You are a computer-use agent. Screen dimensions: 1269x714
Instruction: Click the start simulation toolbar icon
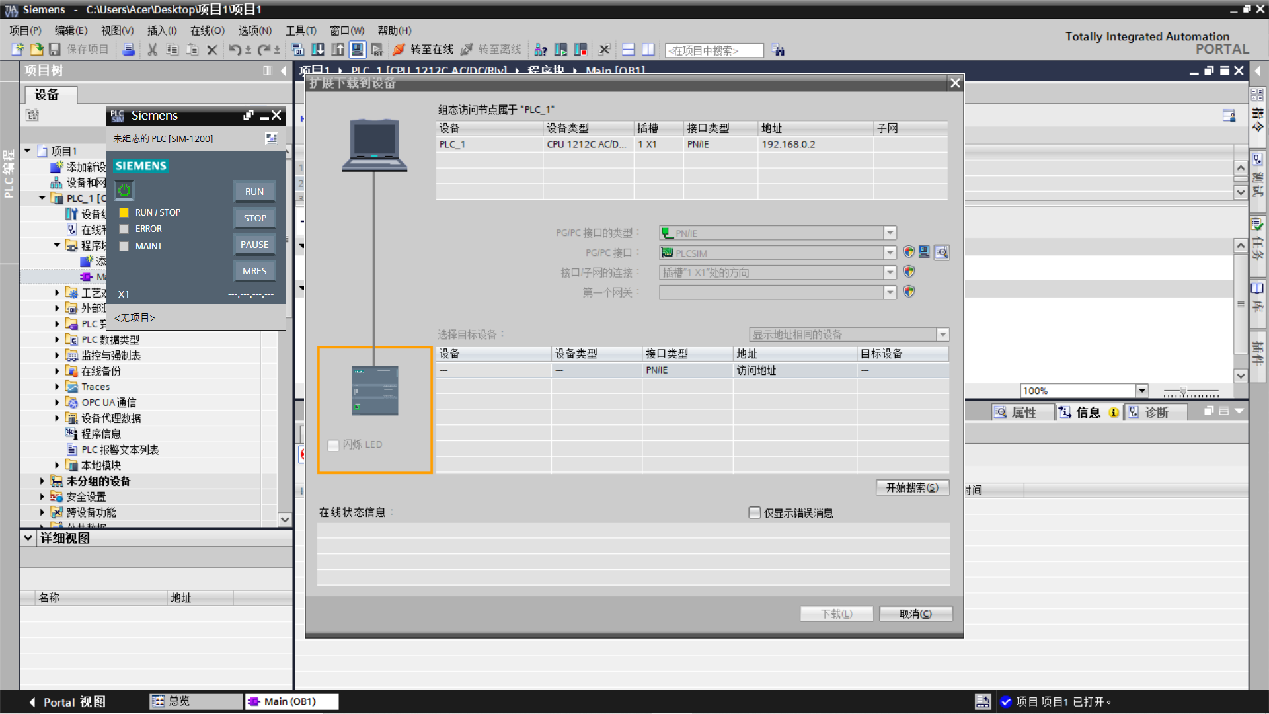(x=358, y=50)
